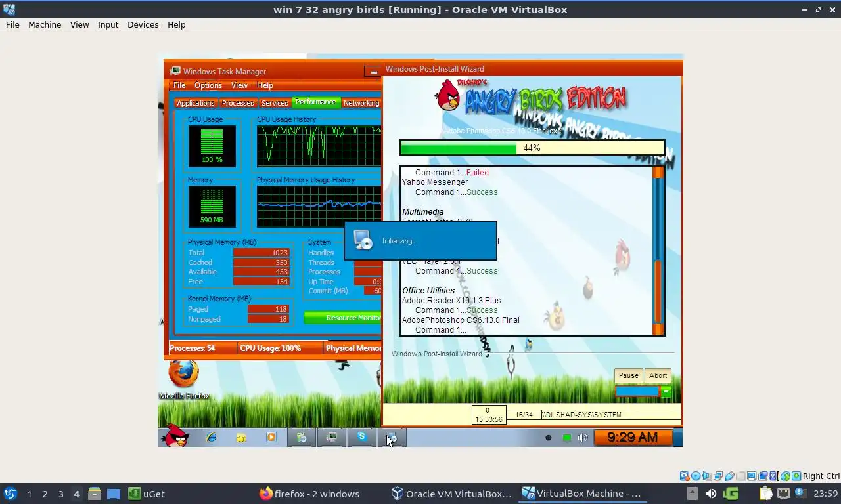This screenshot has width=841, height=504.
Task: Open the VirtualBox Devices menu
Action: [143, 24]
